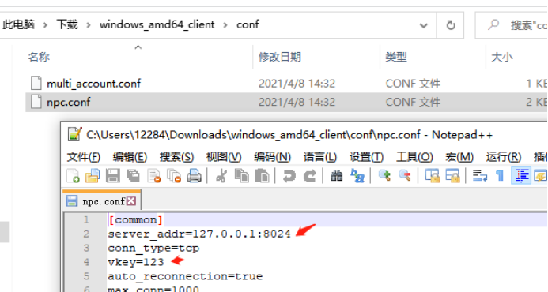Print the document using the Print icon
548x292 pixels.
click(194, 175)
